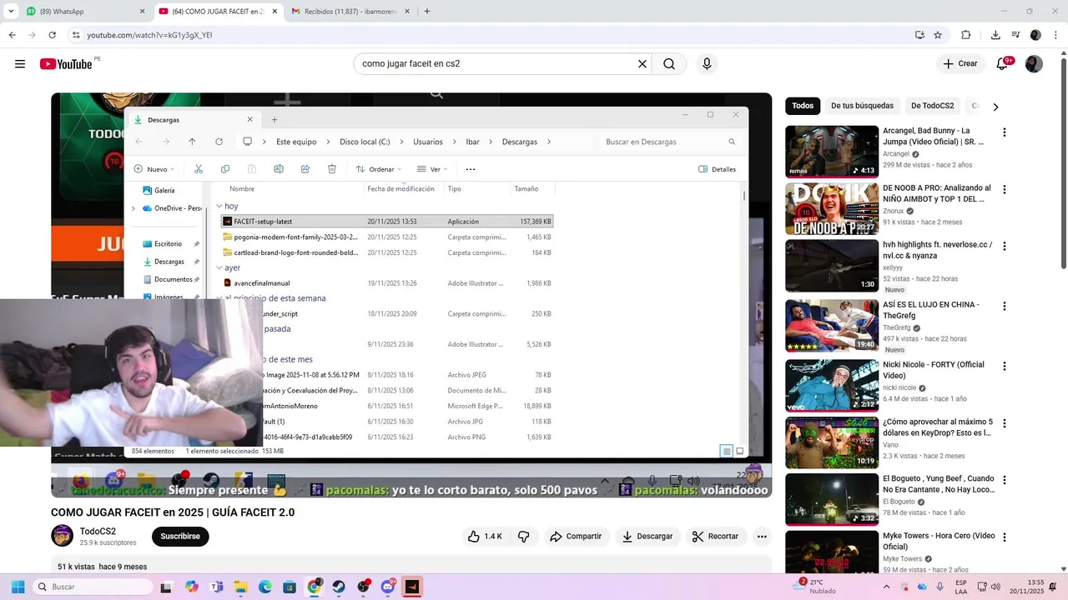This screenshot has height=600, width=1068.
Task: Click the Crear button
Action: (960, 64)
